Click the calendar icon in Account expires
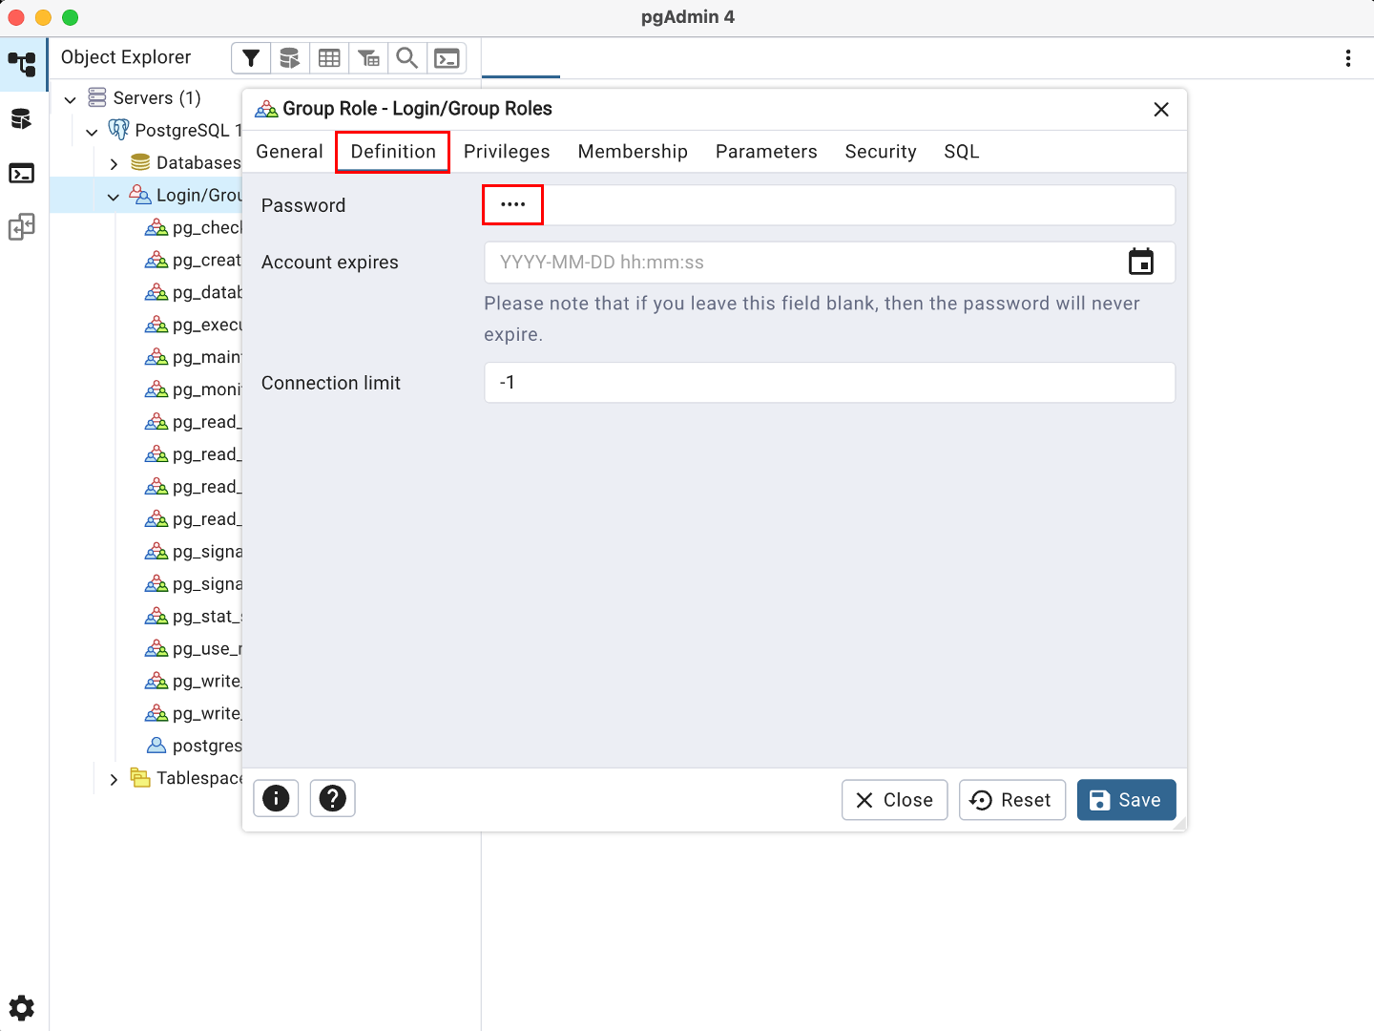1374x1031 pixels. click(x=1141, y=262)
